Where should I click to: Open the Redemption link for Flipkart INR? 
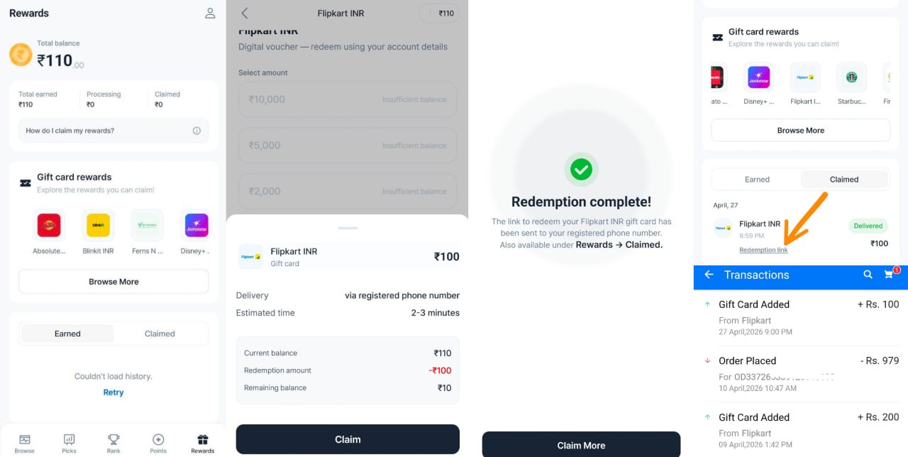click(x=763, y=250)
